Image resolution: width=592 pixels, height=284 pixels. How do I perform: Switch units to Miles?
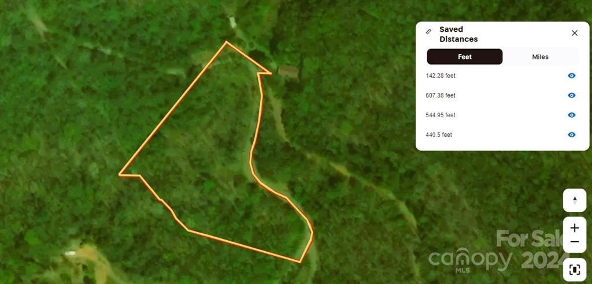541,57
